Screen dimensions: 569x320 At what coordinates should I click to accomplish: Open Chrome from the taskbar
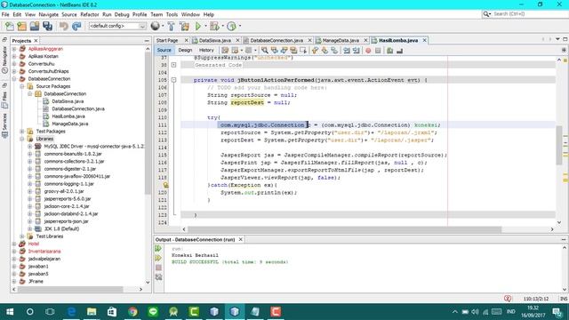tap(132, 312)
